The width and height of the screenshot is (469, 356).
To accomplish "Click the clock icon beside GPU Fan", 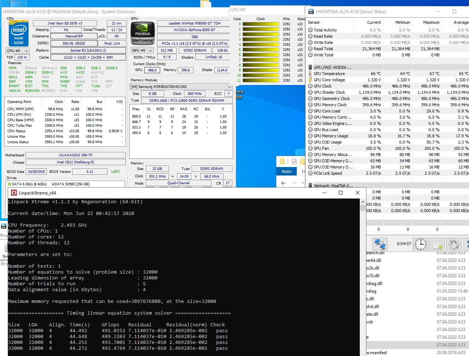I will pos(310,148).
